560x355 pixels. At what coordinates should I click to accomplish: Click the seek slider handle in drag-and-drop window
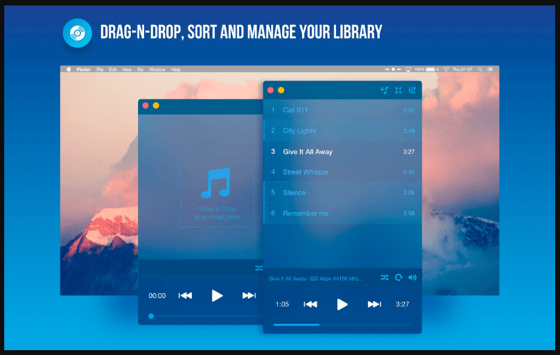tap(151, 316)
